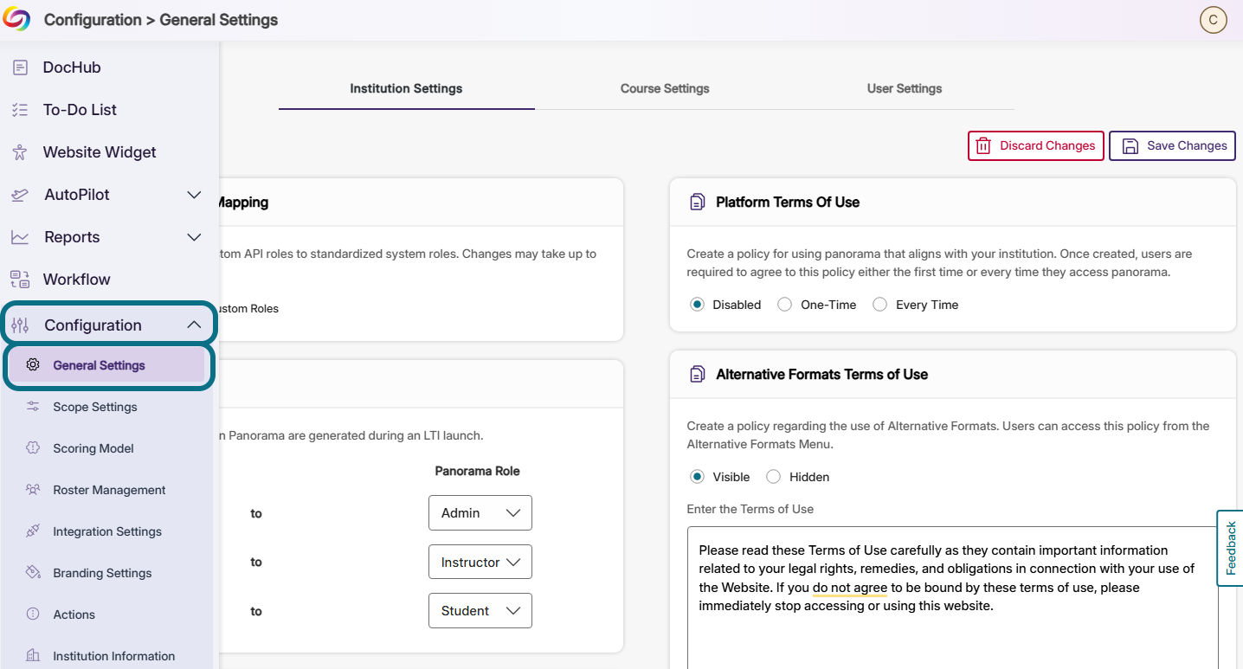Click the Branding Settings paint icon
Image resolution: width=1243 pixels, height=669 pixels.
click(x=33, y=572)
